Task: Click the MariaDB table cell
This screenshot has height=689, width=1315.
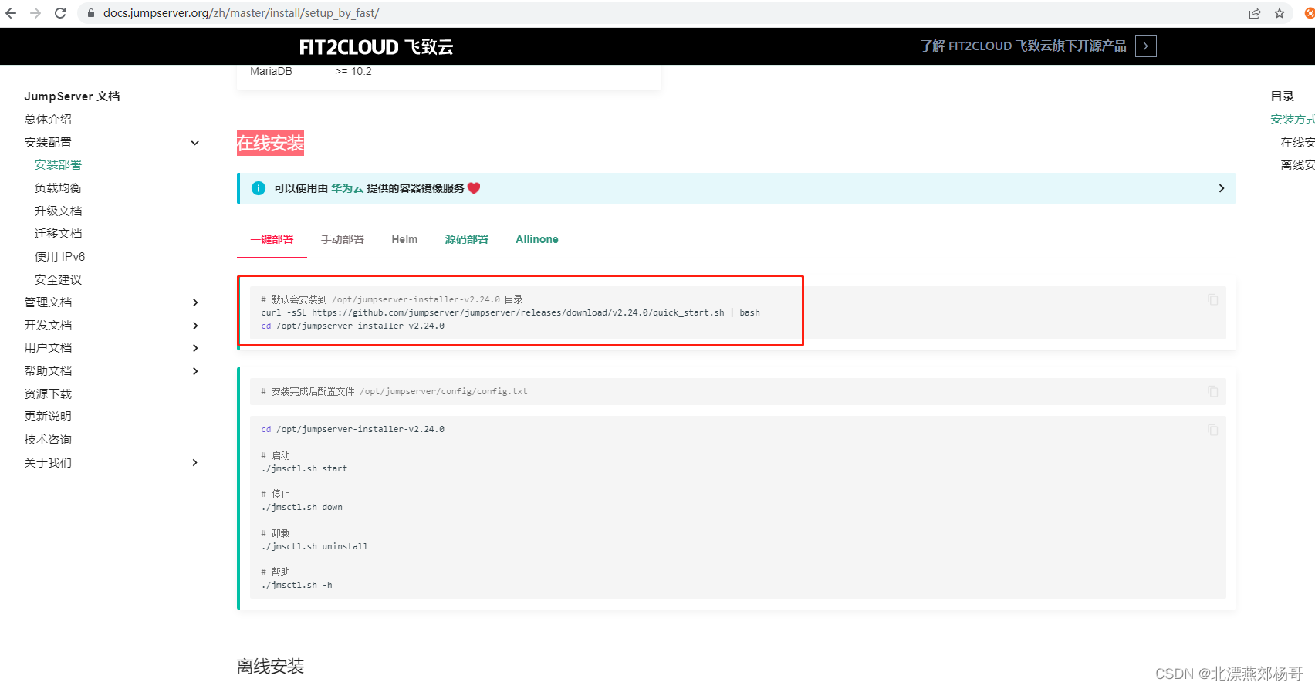Action: [x=271, y=71]
